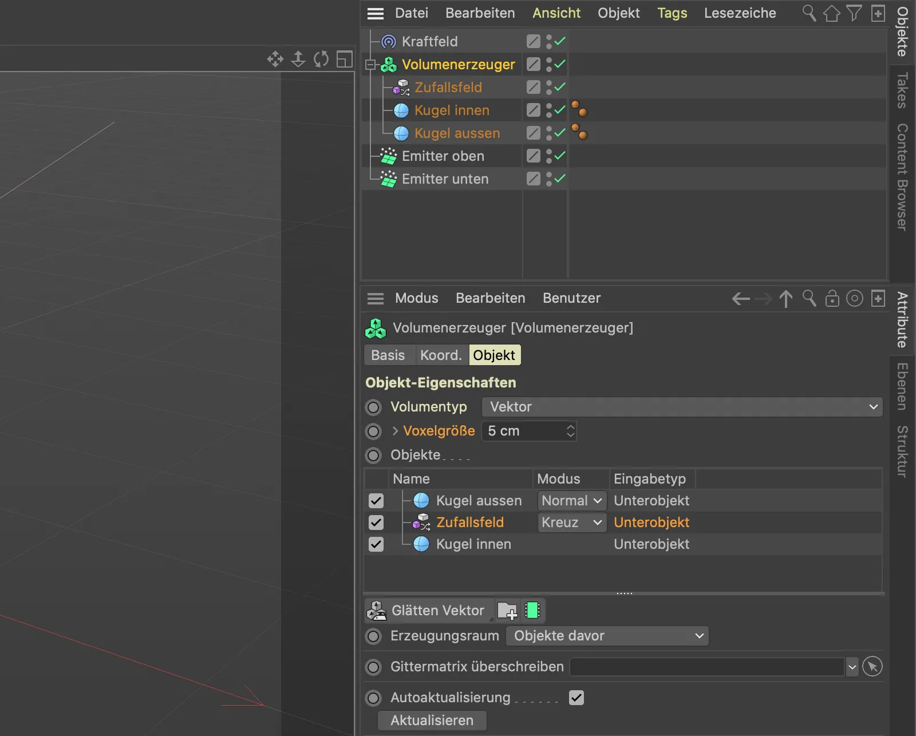Toggle the Kraftfeld enable checkmark
This screenshot has width=916, height=736.
tap(560, 41)
